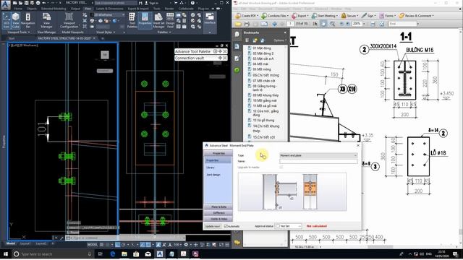463x260 pixels.
Task: Open the Library page in the dialog sidebar
Action: click(211, 168)
